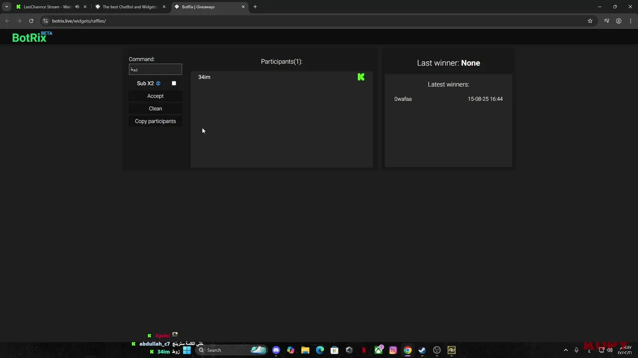This screenshot has width=638, height=358.
Task: Open Microsoft Store from the taskbar
Action: pyautogui.click(x=334, y=350)
